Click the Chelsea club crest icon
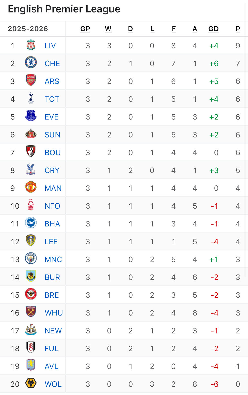The height and width of the screenshot is (395, 248). (x=31, y=63)
